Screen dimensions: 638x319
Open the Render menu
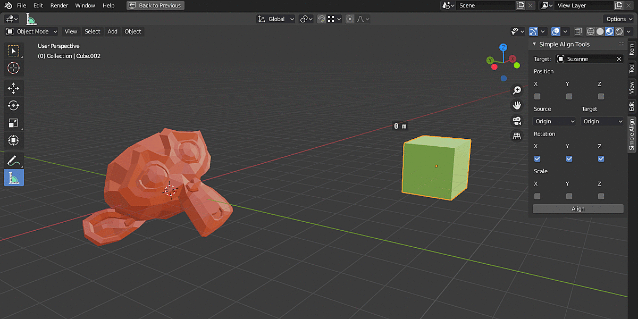(59, 5)
